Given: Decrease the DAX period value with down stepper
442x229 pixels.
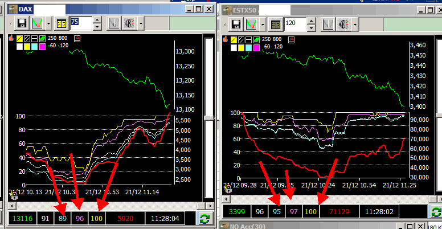Looking at the screenshot, I should [x=97, y=27].
